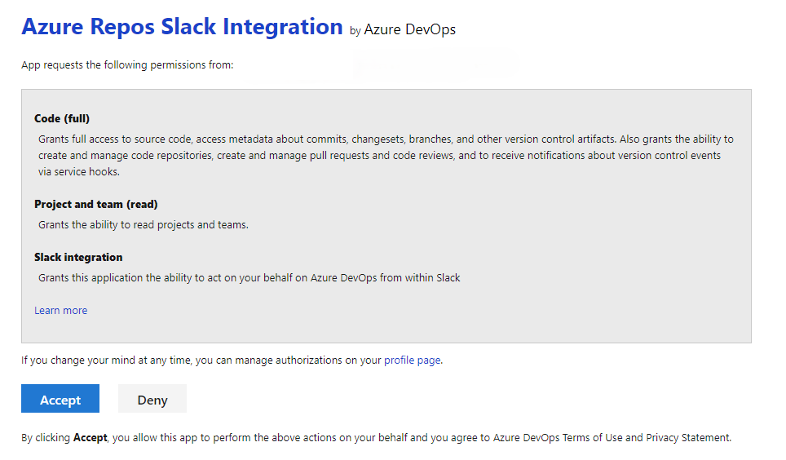Click the 'By clicking Accept' terms notice

[x=376, y=437]
